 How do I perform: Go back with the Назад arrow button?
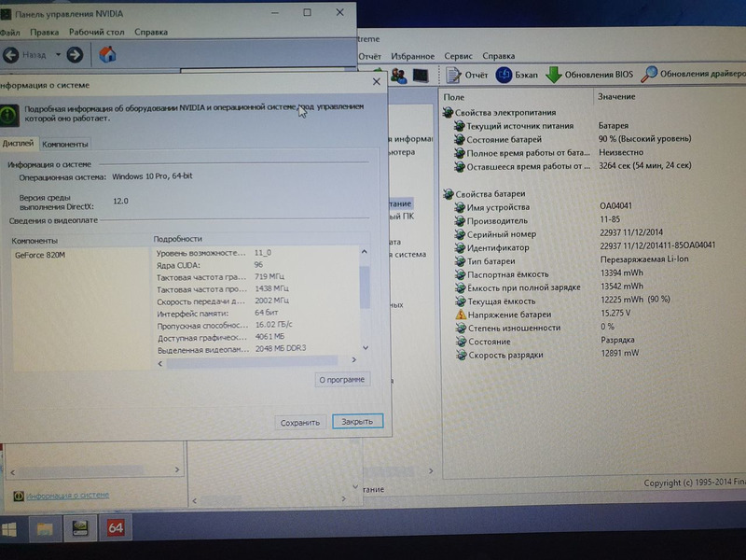(11, 55)
